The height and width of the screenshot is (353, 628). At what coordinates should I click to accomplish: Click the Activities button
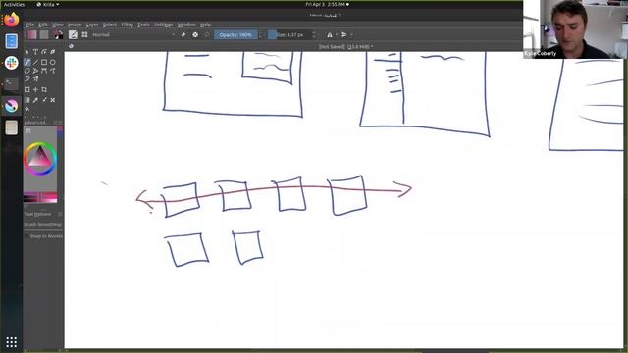tap(14, 4)
